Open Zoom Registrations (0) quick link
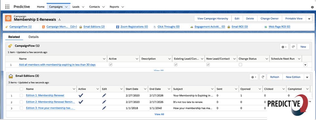This screenshot has height=120, width=316. (134, 27)
